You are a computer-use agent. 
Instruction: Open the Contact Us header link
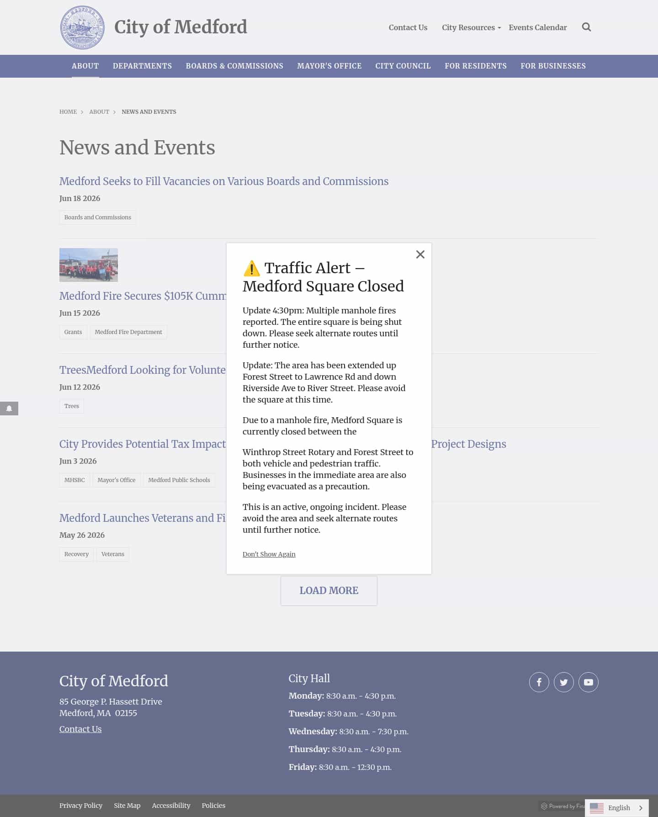(408, 27)
